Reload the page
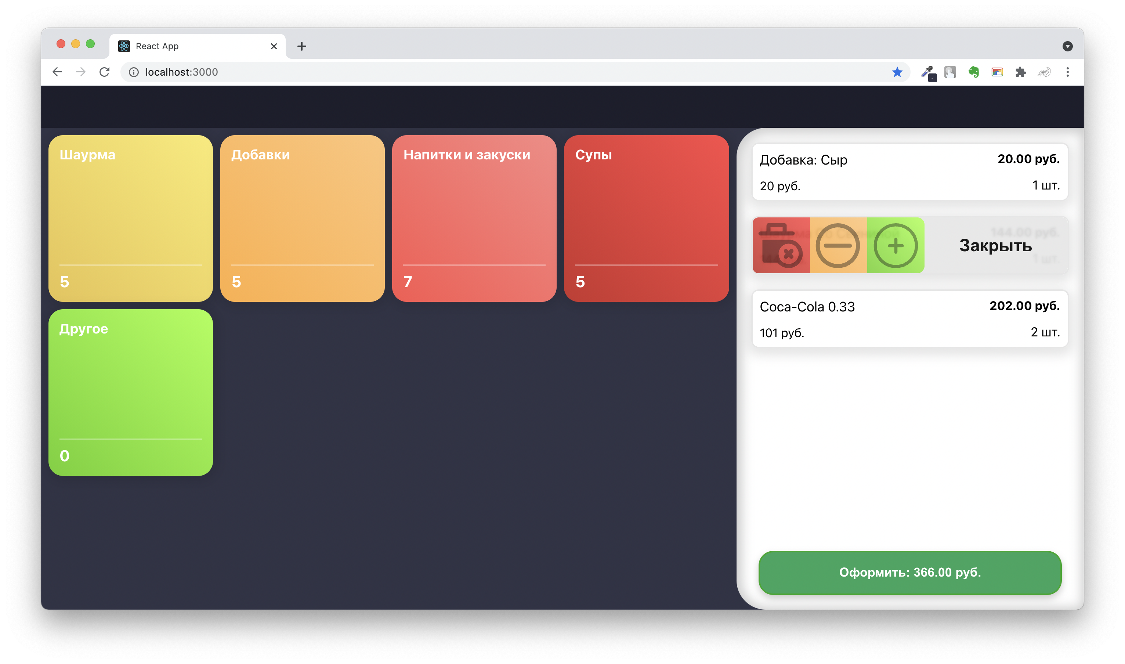This screenshot has height=664, width=1125. coord(104,72)
